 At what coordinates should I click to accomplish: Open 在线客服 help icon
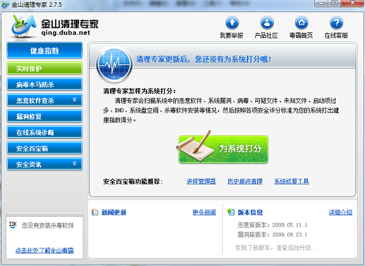(336, 22)
